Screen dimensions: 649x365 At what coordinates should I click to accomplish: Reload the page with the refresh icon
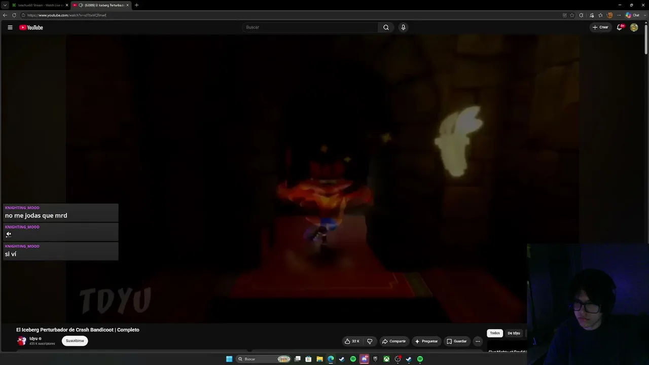(x=14, y=15)
